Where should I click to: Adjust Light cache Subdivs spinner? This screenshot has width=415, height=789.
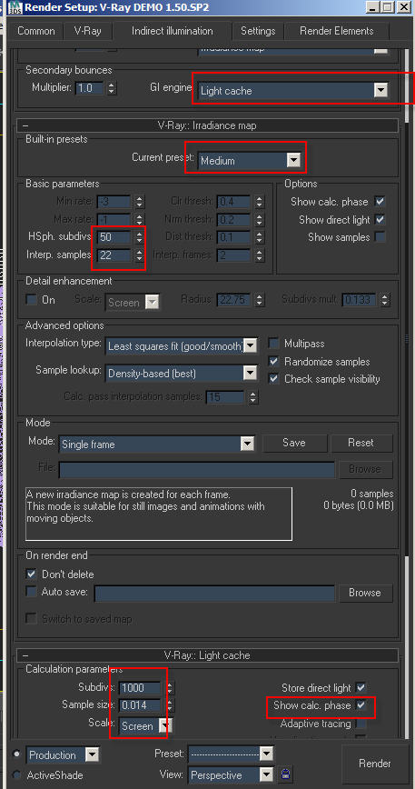170,687
